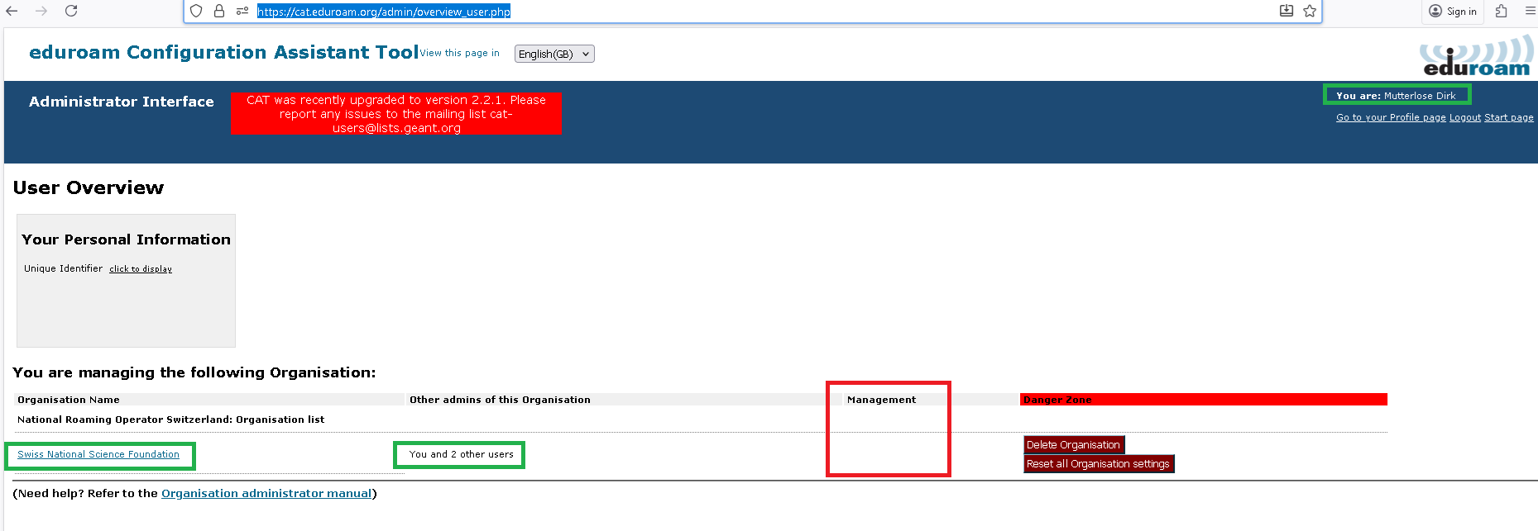Open the extensions puzzle-piece icon
The height and width of the screenshot is (531, 1538).
1501,11
